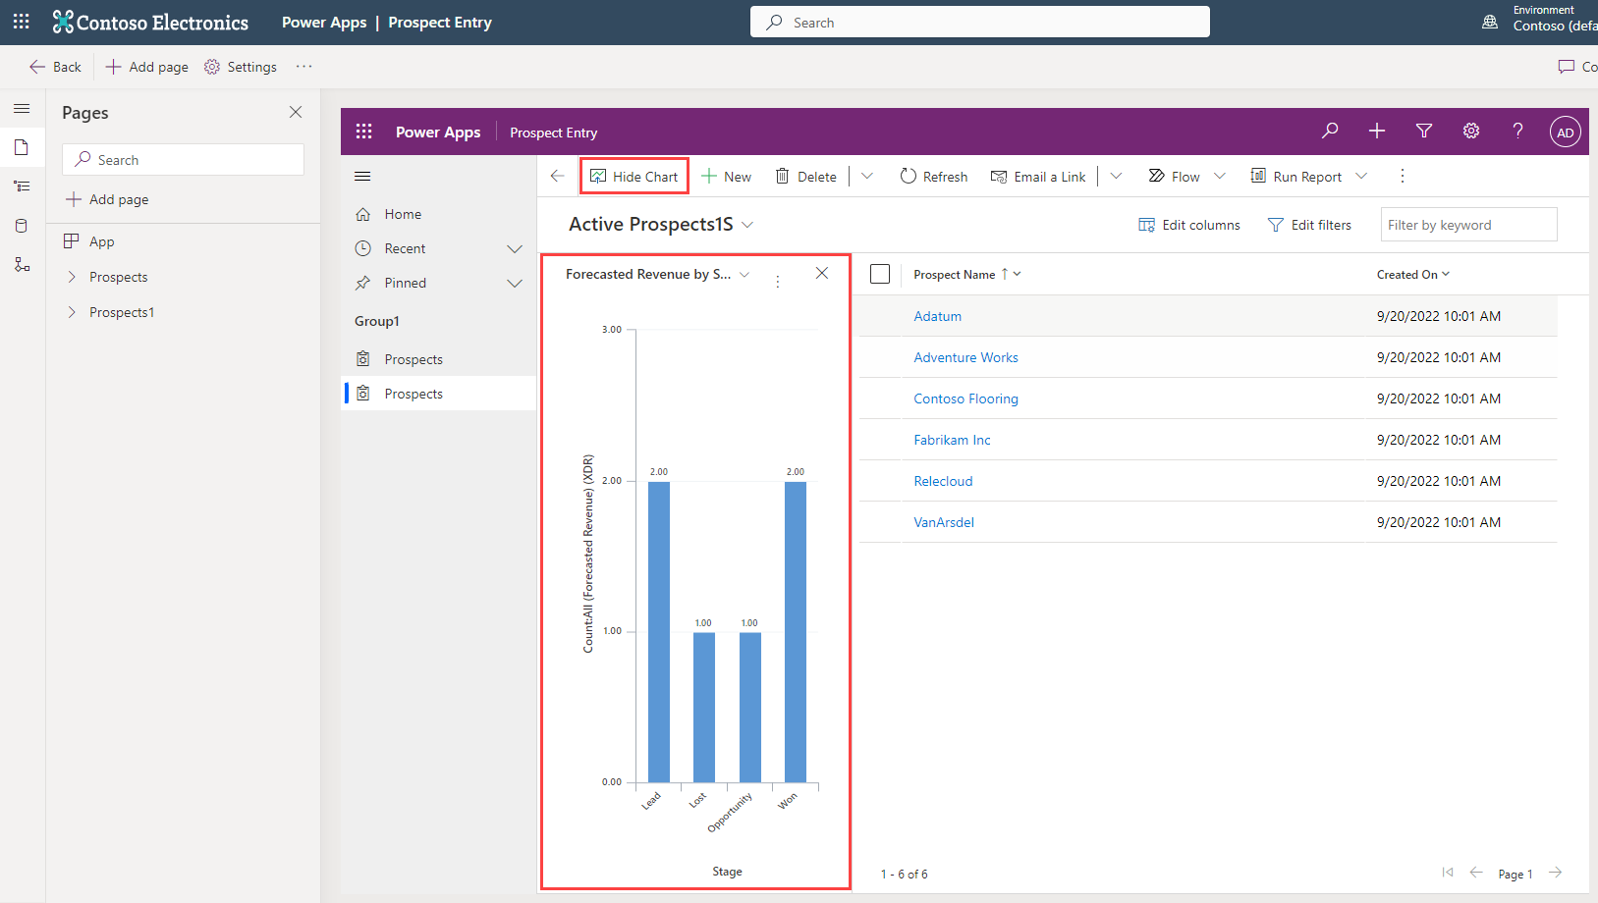The image size is (1598, 903).
Task: Open the Settings gear in command bar
Action: click(x=241, y=67)
